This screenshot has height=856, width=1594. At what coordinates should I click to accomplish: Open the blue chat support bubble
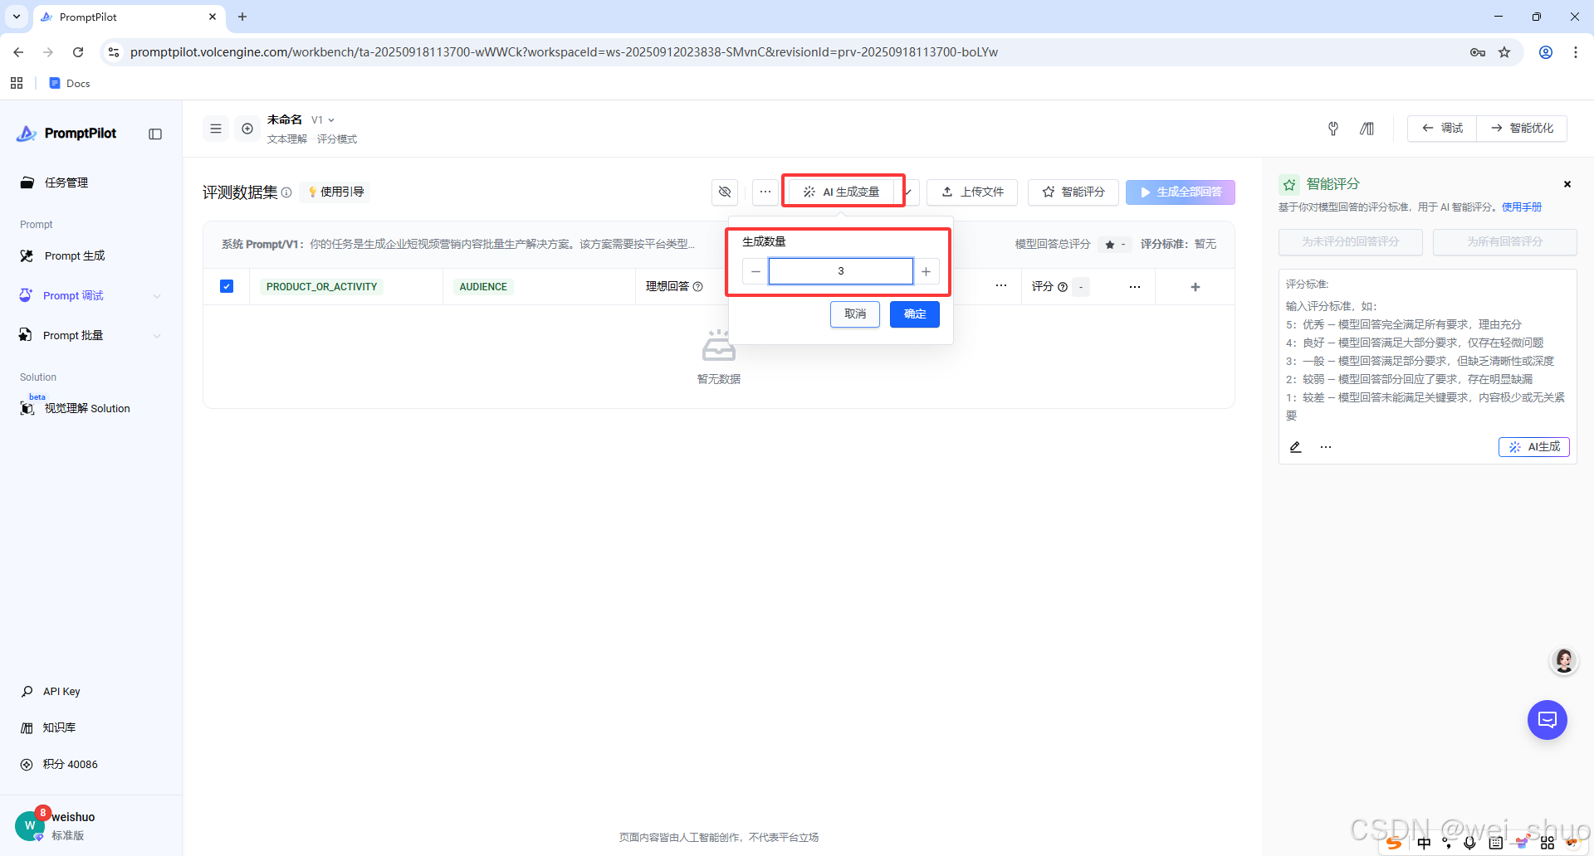tap(1548, 720)
